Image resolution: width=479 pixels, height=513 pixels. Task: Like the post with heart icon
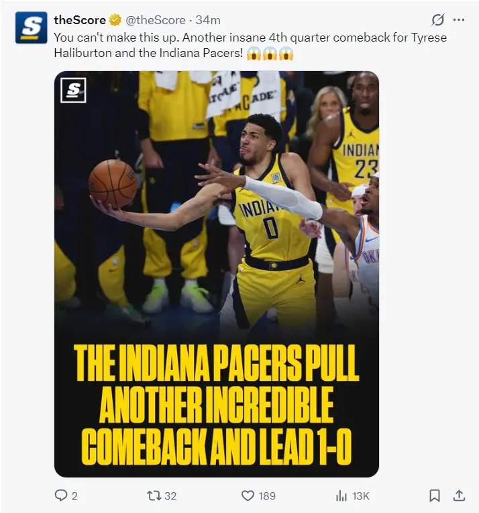[248, 496]
